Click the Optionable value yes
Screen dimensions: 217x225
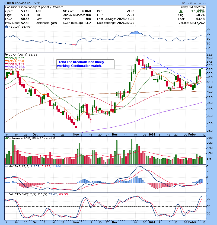click(54, 23)
